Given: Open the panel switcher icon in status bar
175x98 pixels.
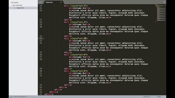Looking at the screenshot, I should click(11, 97).
